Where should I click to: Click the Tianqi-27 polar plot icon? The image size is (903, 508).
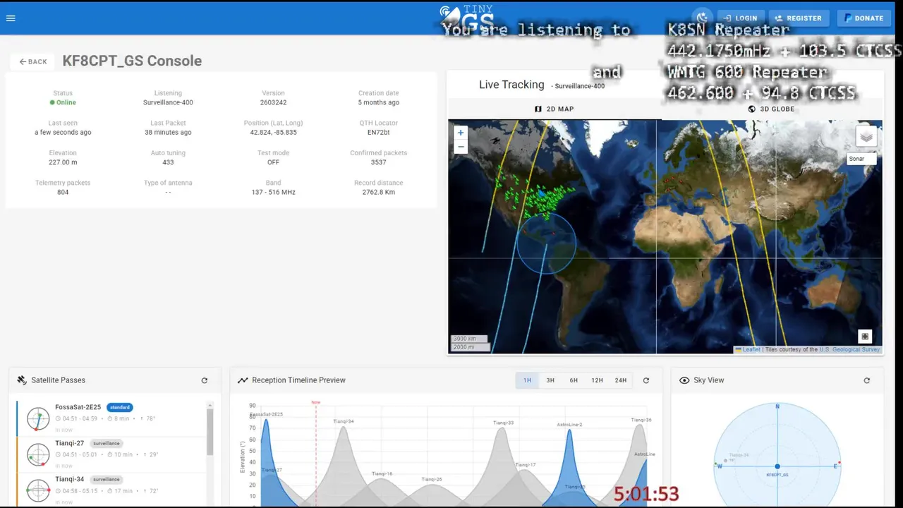[x=38, y=454]
